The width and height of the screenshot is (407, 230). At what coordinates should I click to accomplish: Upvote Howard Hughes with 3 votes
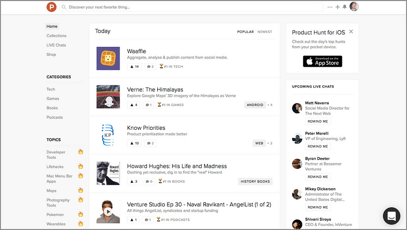(134, 182)
